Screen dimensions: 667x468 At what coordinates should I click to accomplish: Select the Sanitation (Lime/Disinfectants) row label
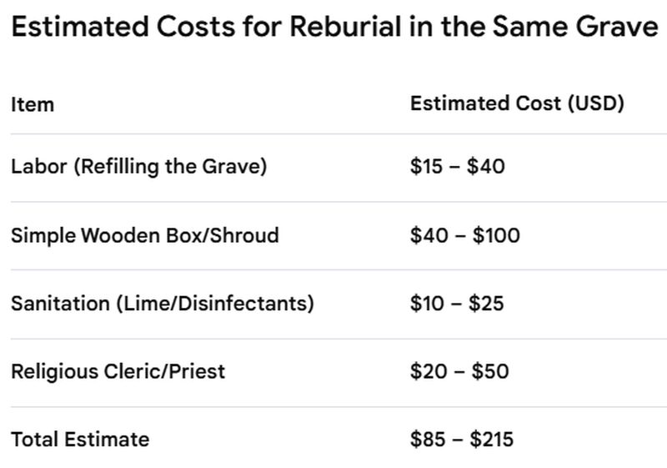163,304
